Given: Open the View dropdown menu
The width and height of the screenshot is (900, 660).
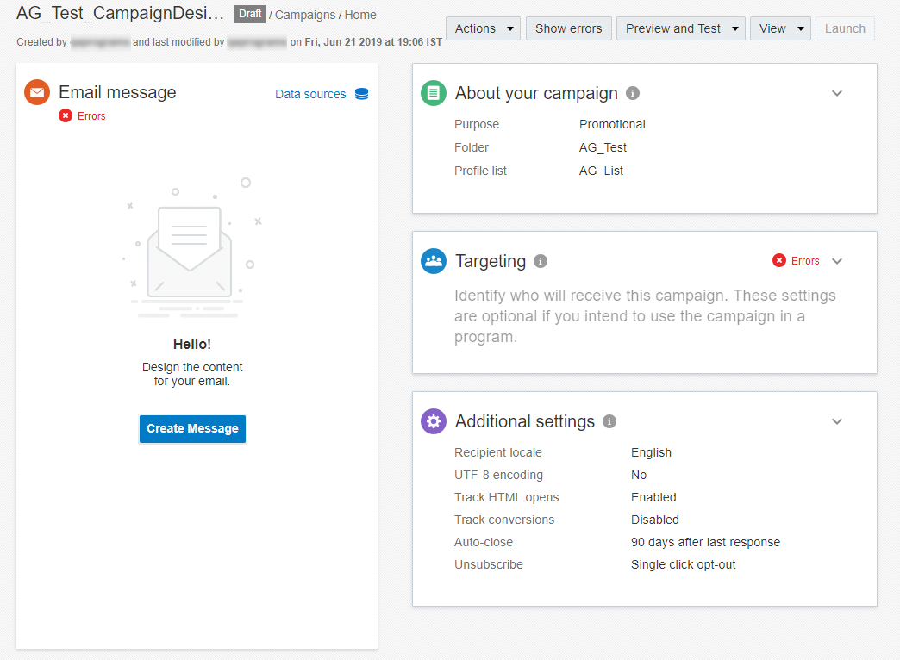Looking at the screenshot, I should (780, 28).
